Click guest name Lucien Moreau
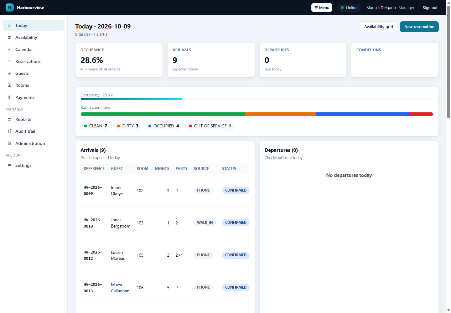Screen dimensions: 451x313 pyautogui.click(x=118, y=255)
